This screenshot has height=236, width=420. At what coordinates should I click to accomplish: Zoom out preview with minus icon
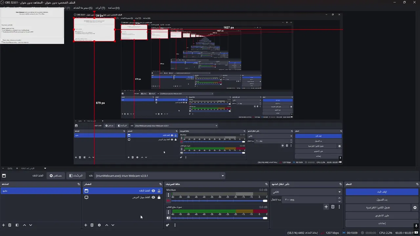[3, 168]
